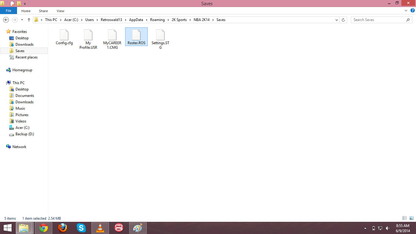Open Downloads under Favorites

[x=24, y=44]
